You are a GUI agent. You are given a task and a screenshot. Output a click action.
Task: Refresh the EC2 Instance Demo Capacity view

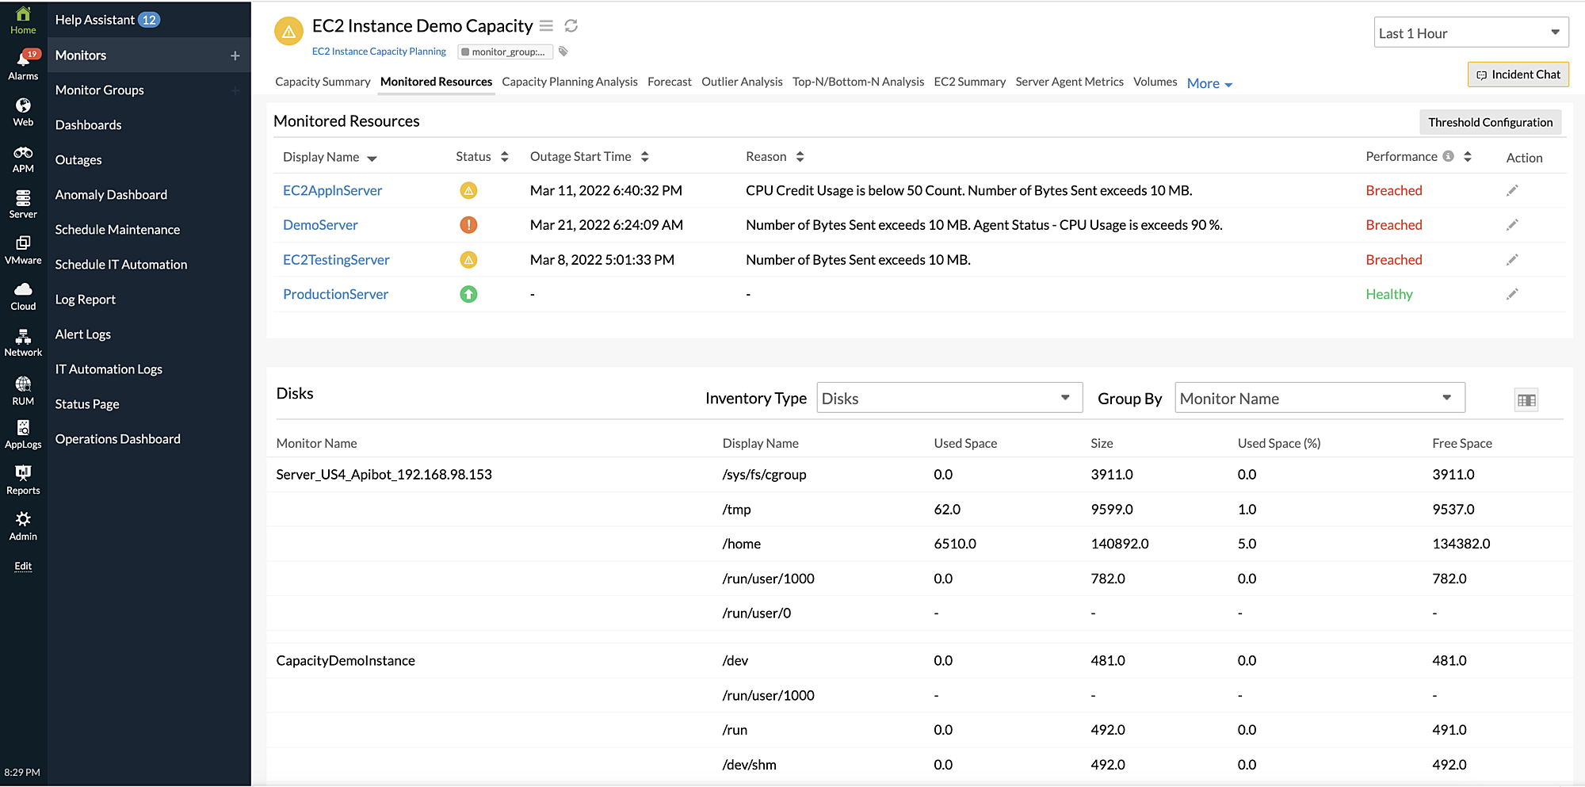(x=571, y=25)
